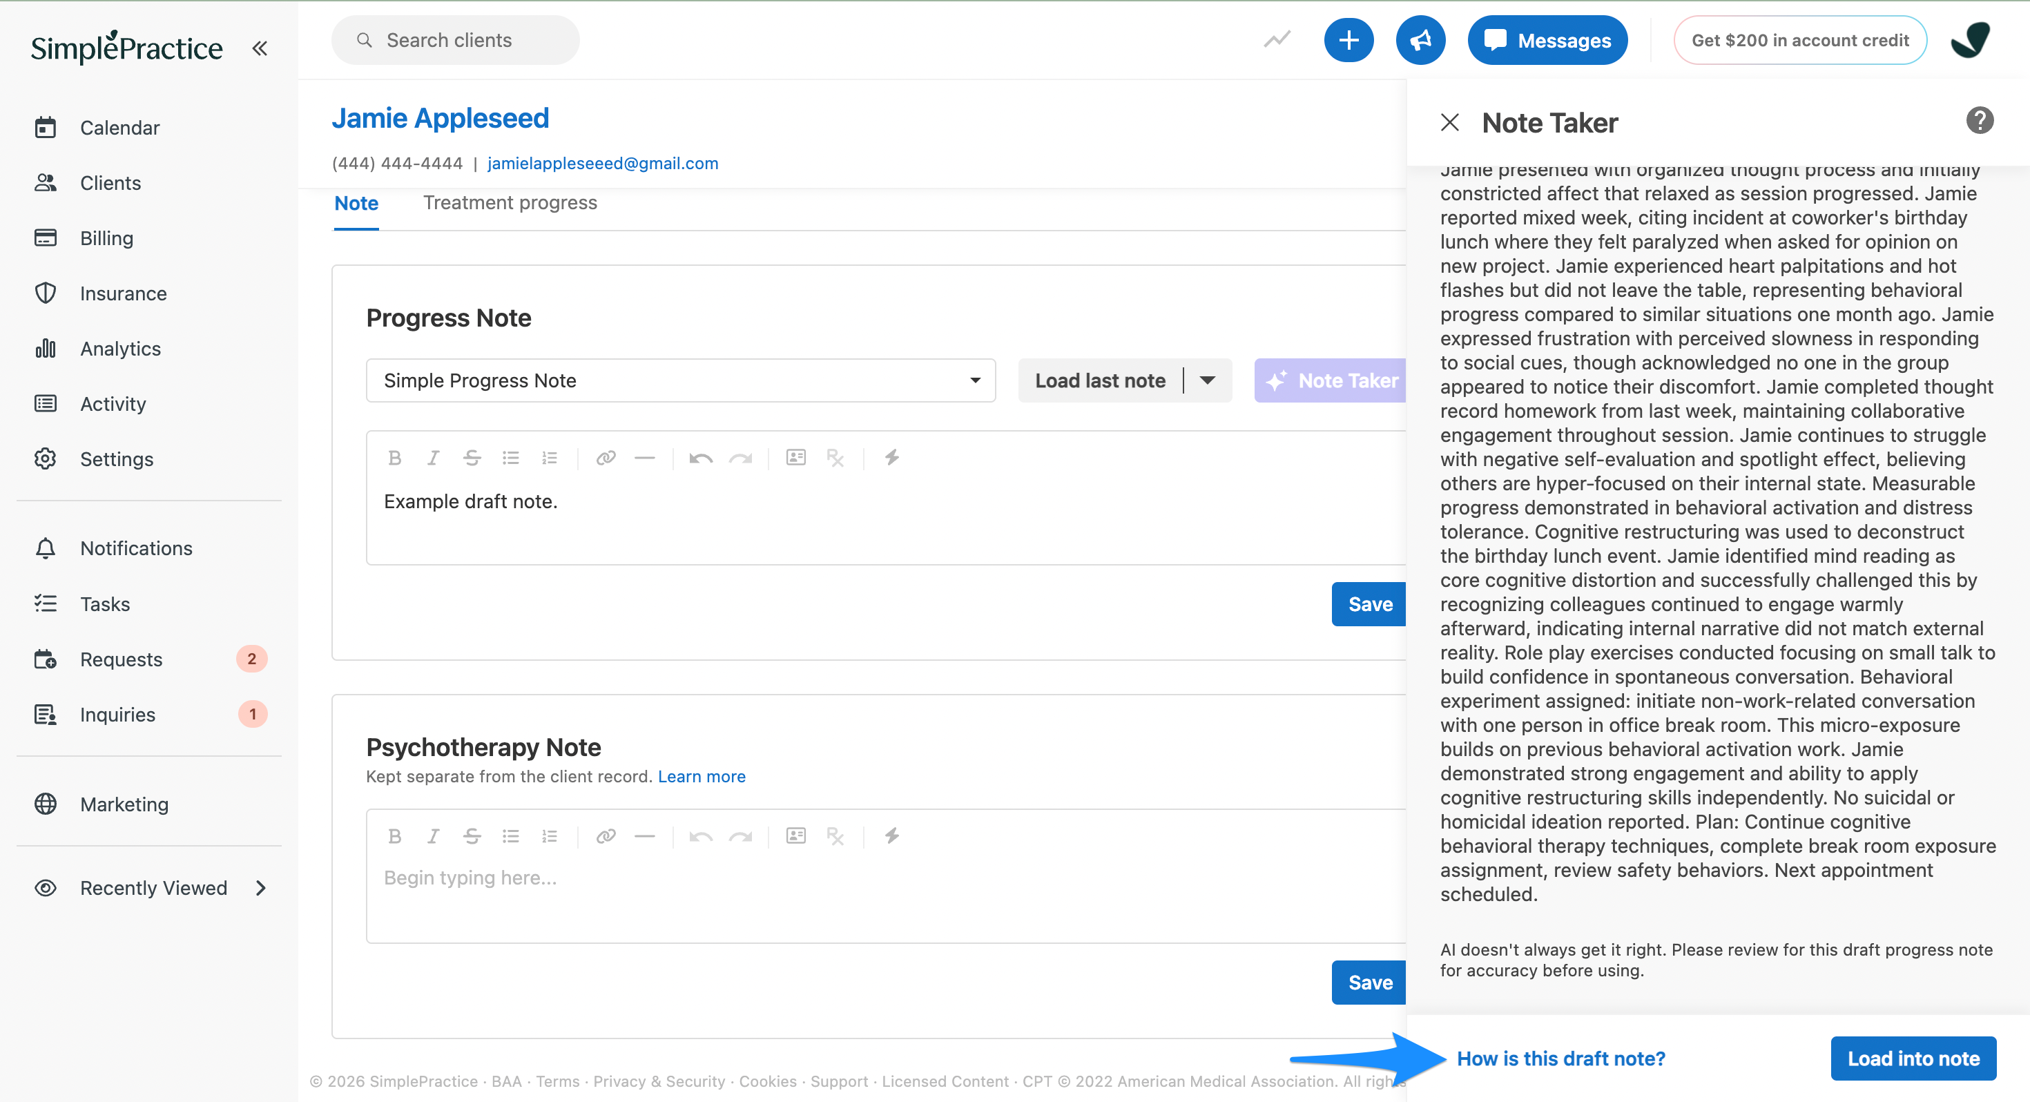This screenshot has height=1102, width=2030.
Task: Click the Search clients field
Action: [x=455, y=40]
